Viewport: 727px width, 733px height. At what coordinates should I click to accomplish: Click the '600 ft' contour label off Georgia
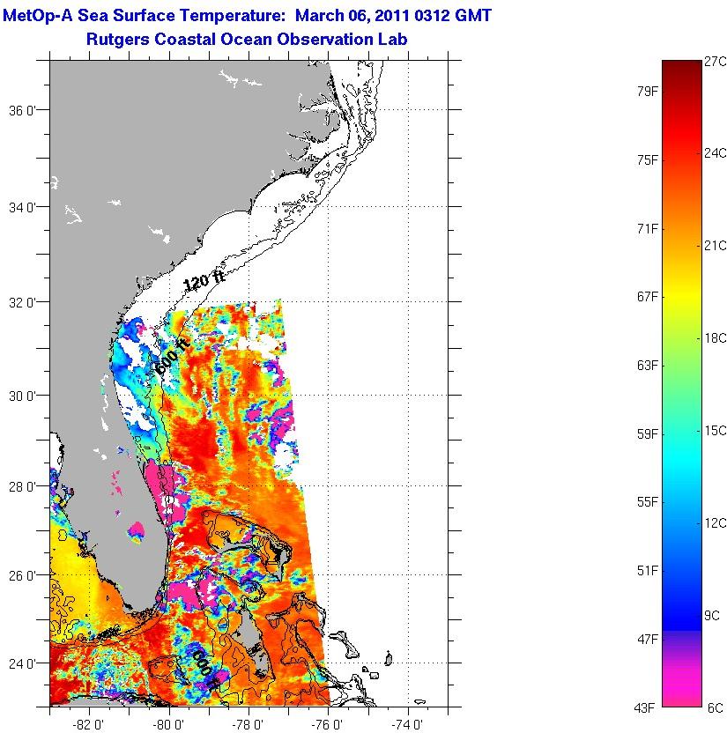click(x=173, y=357)
